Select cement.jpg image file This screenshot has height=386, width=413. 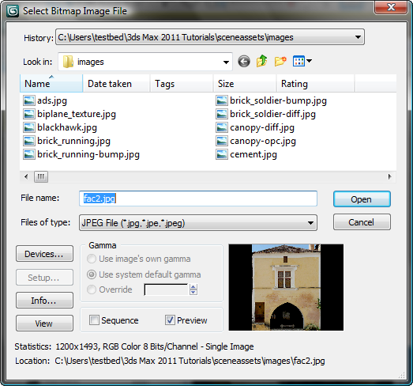pos(246,154)
